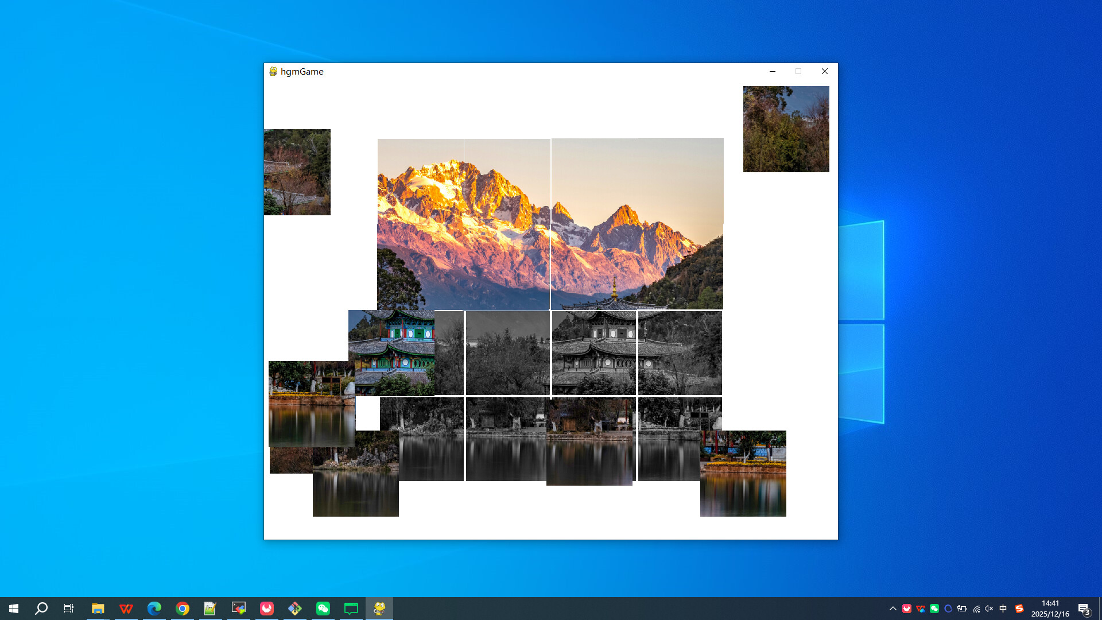Image resolution: width=1102 pixels, height=620 pixels.
Task: Open WeChat from the taskbar
Action: pos(323,608)
